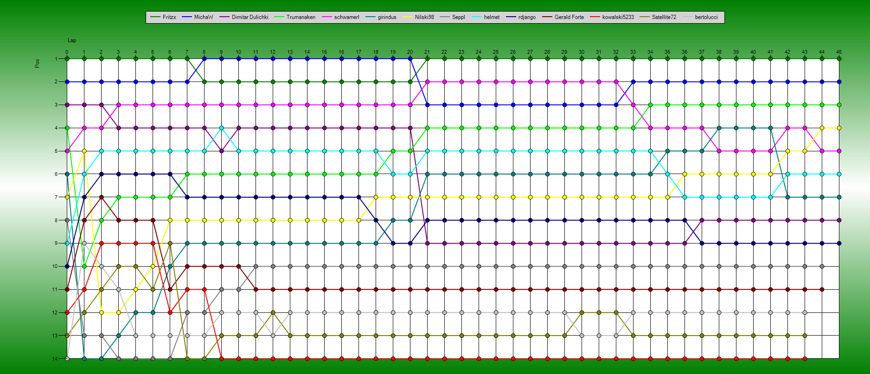Screen dimensions: 870x374
Task: Click the teal girindus legend swatch
Action: [370, 17]
